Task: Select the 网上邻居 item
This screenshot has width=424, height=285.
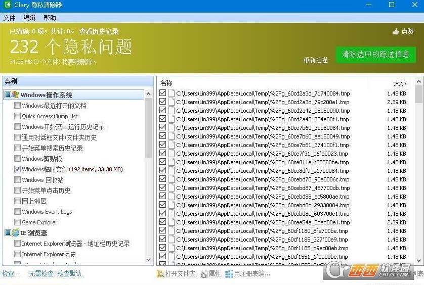Action: pyautogui.click(x=34, y=201)
